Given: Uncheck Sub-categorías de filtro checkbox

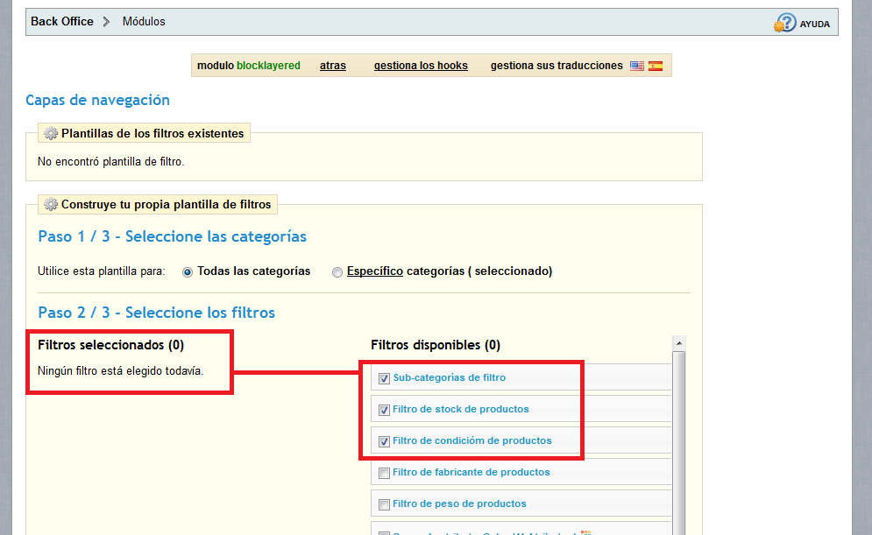Looking at the screenshot, I should pyautogui.click(x=384, y=378).
